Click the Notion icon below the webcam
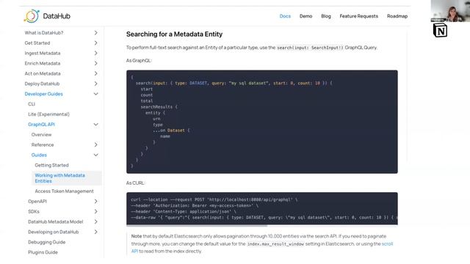The height and width of the screenshot is (264, 470). point(440,30)
